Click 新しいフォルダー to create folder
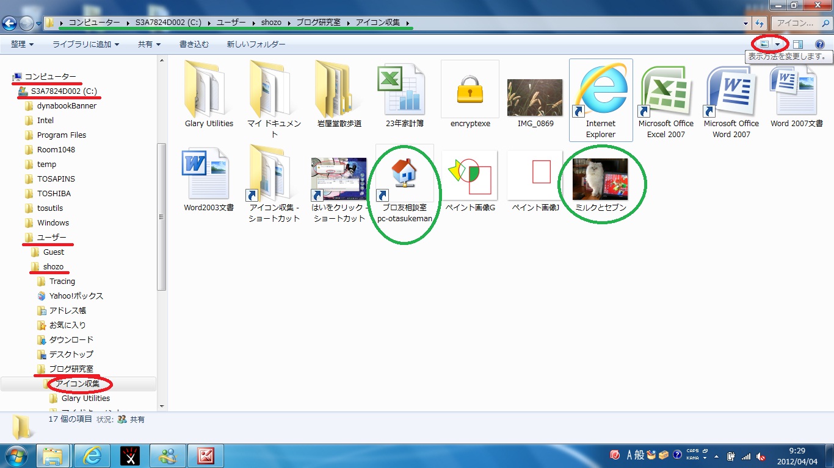 [x=256, y=44]
